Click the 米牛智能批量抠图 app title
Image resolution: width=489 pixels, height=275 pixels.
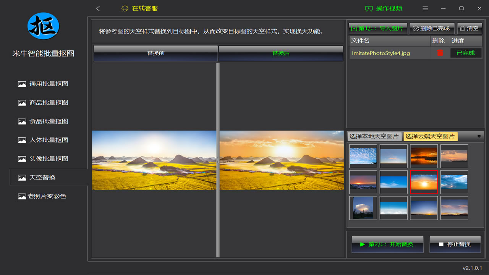point(43,53)
